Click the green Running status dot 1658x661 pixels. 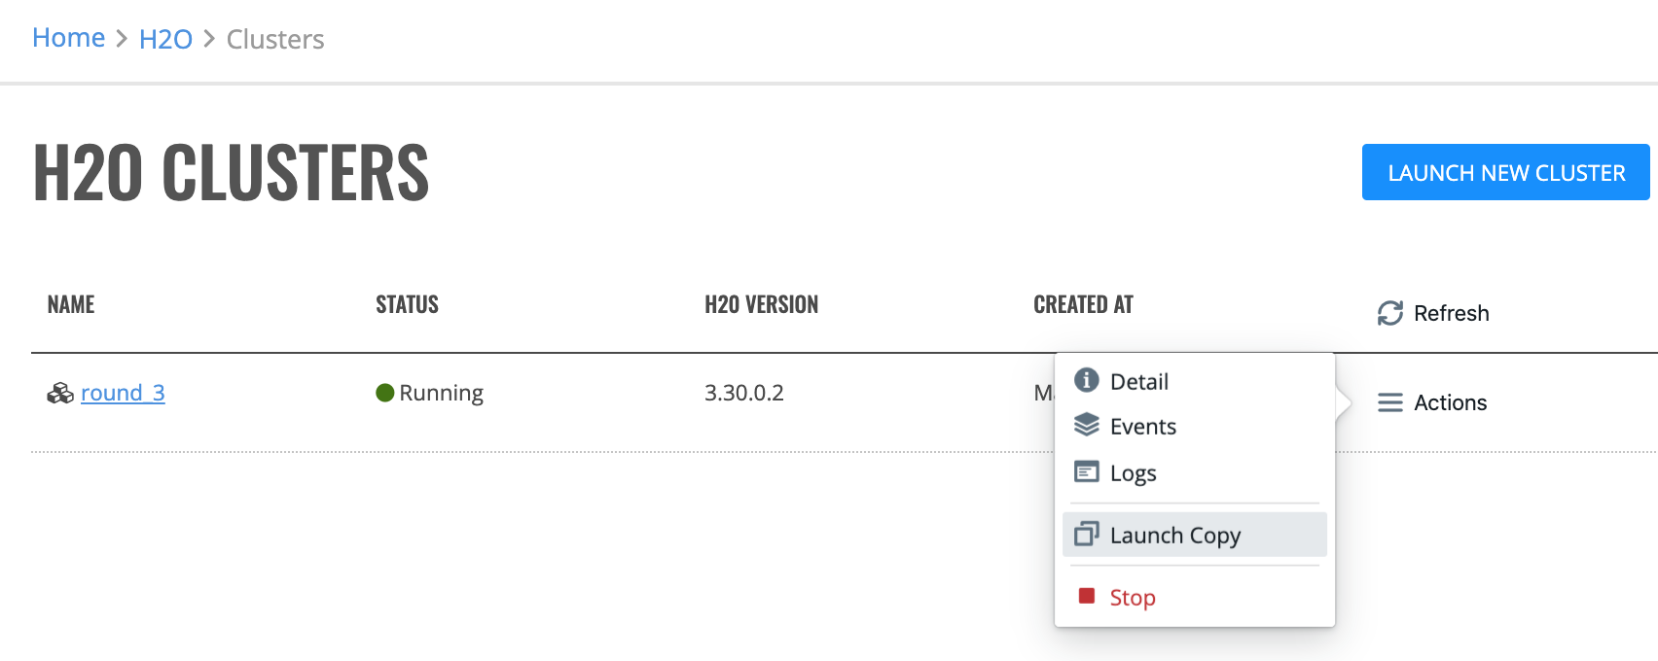tap(384, 393)
